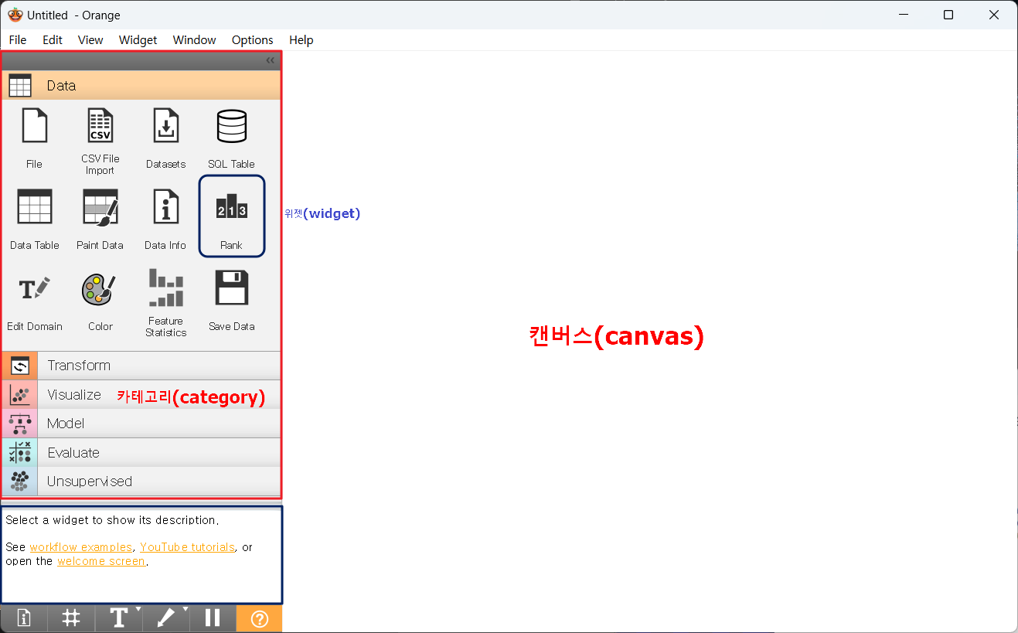
Task: Select the Paint Data widget
Action: point(100,220)
